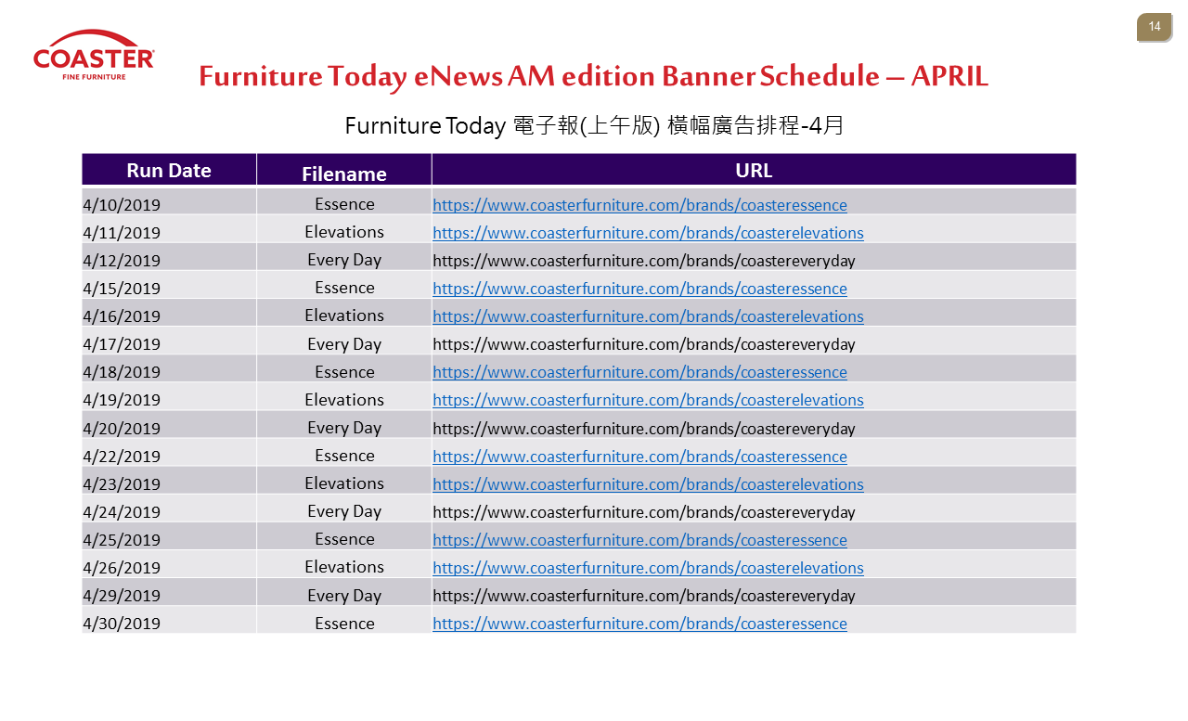Select the Filename column header
This screenshot has width=1188, height=721.
(344, 170)
